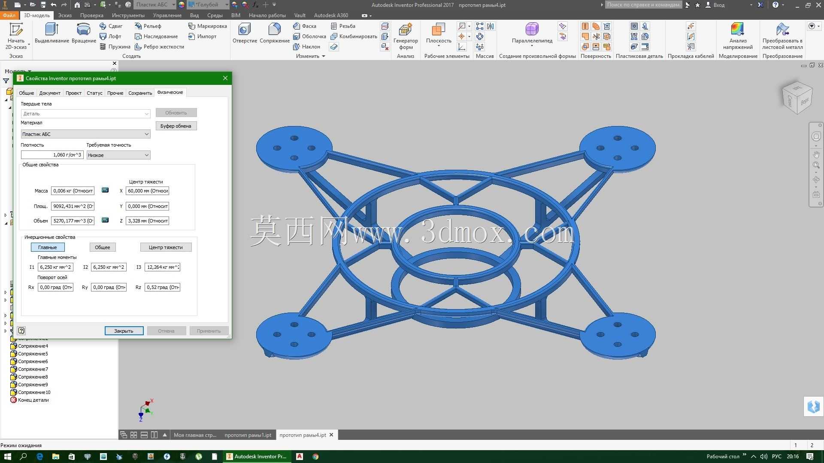Switch inertia view to Центр тяжести

click(166, 247)
